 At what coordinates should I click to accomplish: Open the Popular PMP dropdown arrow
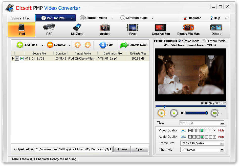pos(72,18)
